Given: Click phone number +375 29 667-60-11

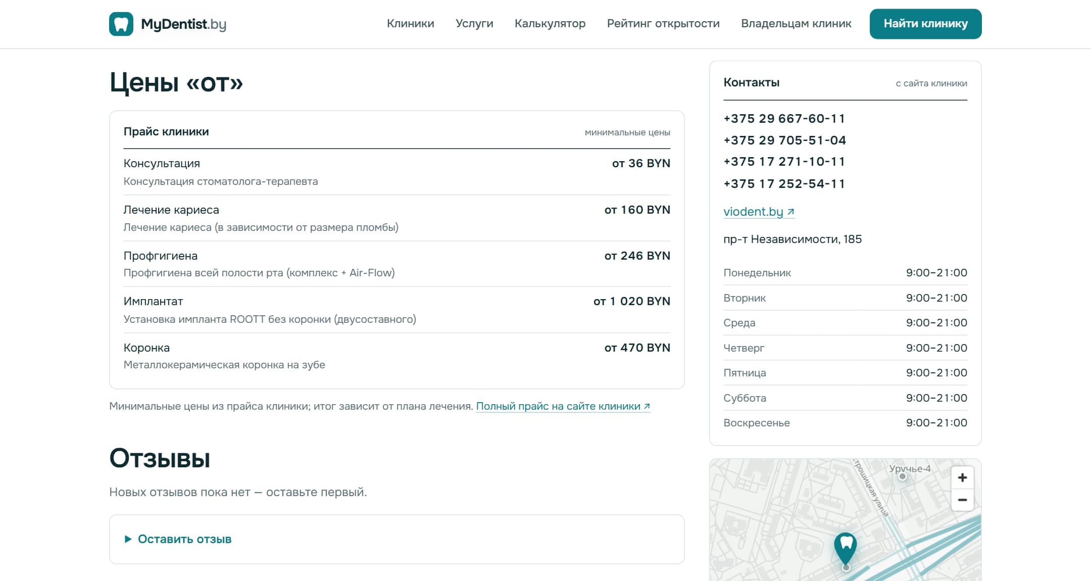Looking at the screenshot, I should 784,119.
